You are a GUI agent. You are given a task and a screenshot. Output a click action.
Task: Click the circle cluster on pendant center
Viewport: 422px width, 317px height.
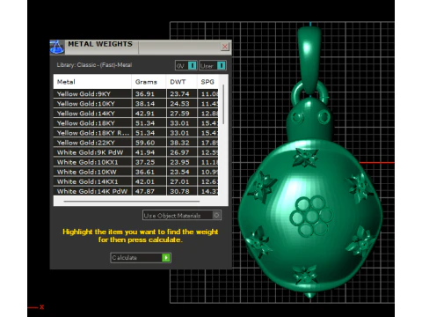click(x=311, y=216)
